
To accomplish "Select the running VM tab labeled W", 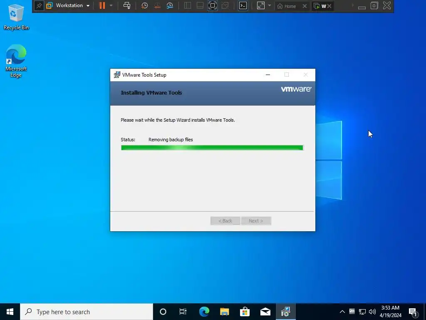I will click(x=320, y=6).
